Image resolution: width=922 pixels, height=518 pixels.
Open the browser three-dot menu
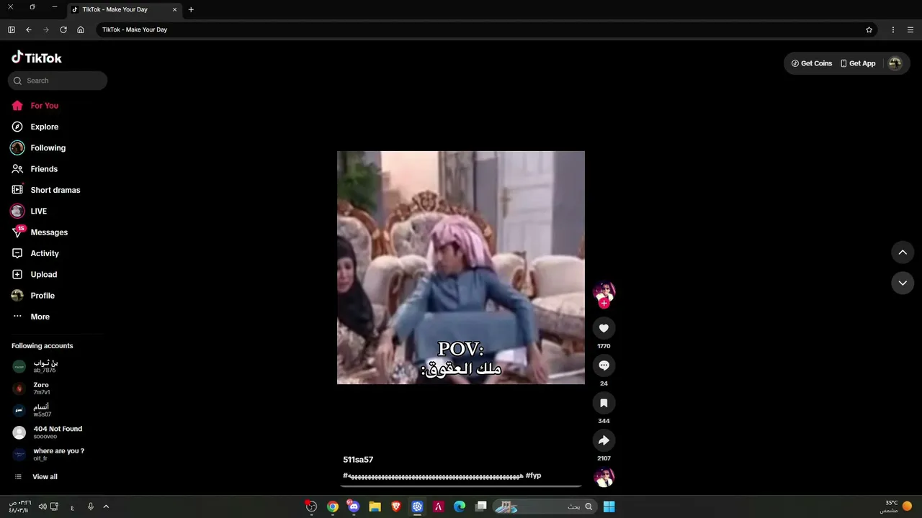(893, 29)
